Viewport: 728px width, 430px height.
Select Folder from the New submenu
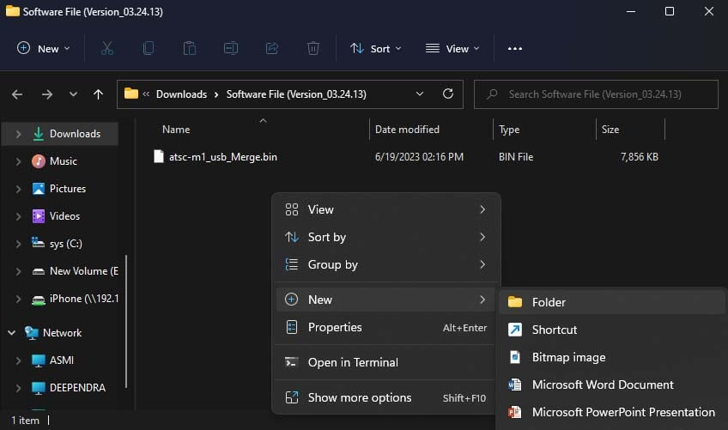coord(549,302)
